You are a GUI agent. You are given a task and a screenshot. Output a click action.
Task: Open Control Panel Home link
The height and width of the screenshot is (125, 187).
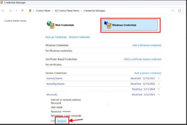pos(15,21)
